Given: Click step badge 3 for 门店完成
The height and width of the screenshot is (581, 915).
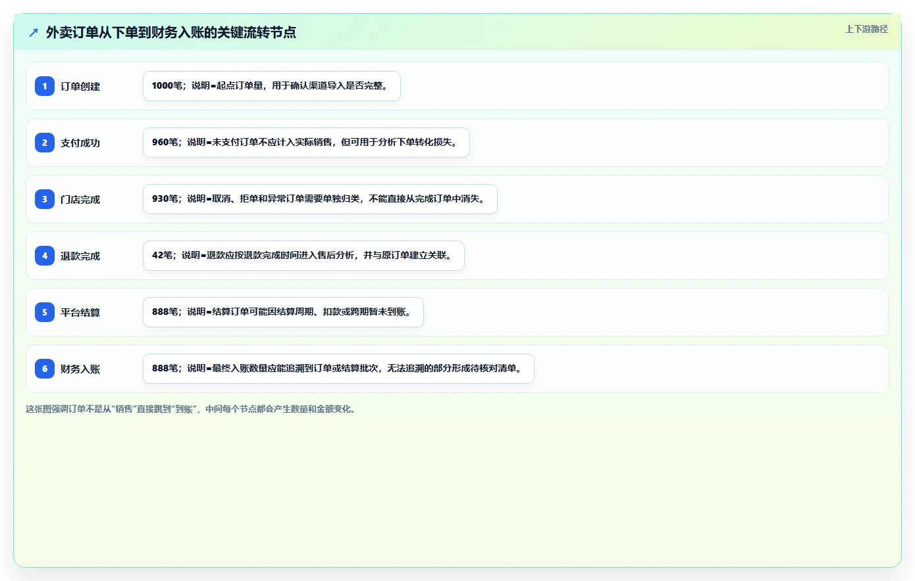Looking at the screenshot, I should coord(45,199).
